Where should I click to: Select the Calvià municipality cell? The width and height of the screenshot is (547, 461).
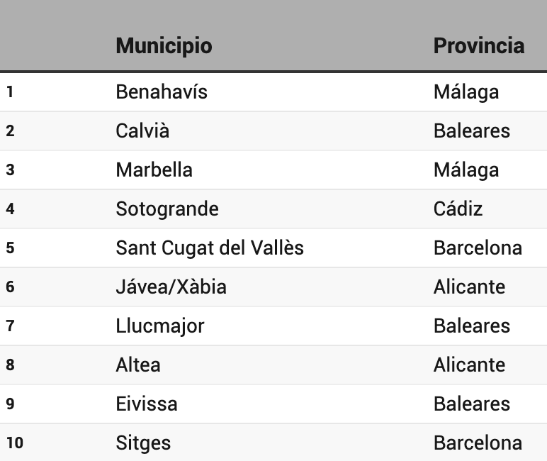[142, 131]
